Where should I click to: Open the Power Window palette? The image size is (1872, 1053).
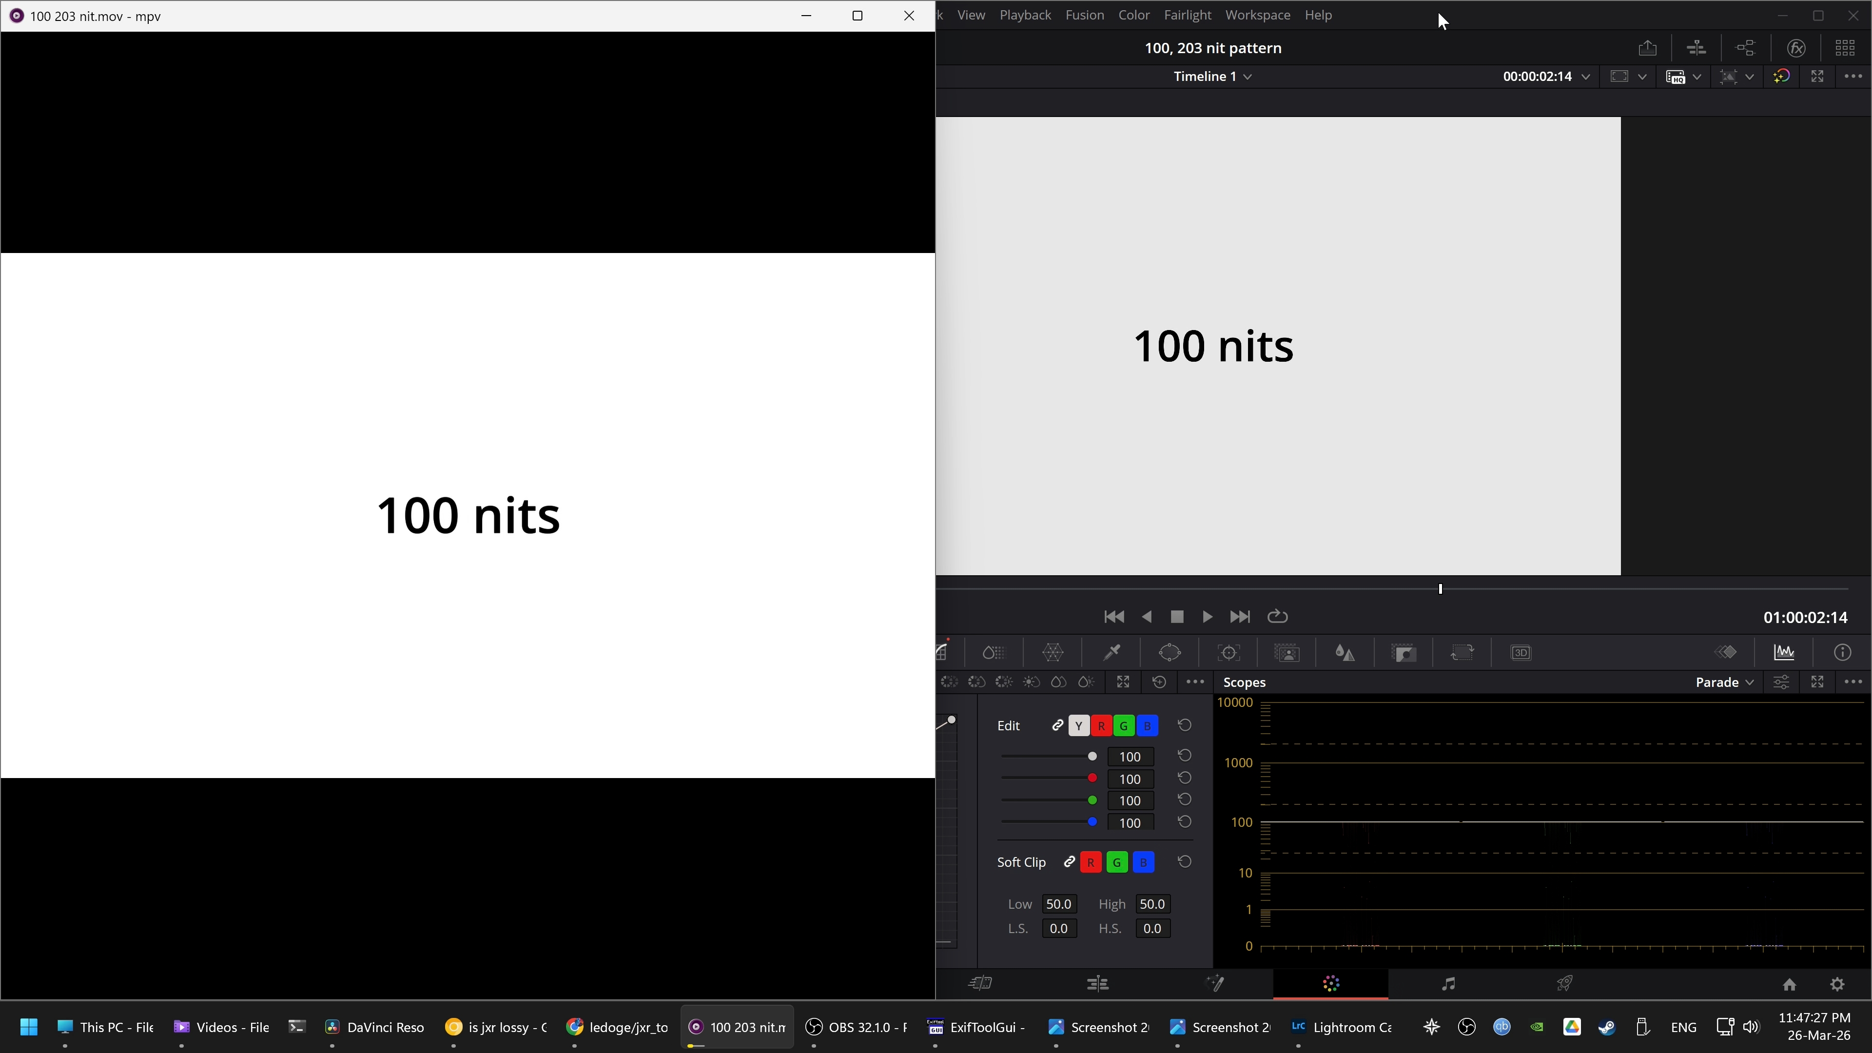[1170, 653]
